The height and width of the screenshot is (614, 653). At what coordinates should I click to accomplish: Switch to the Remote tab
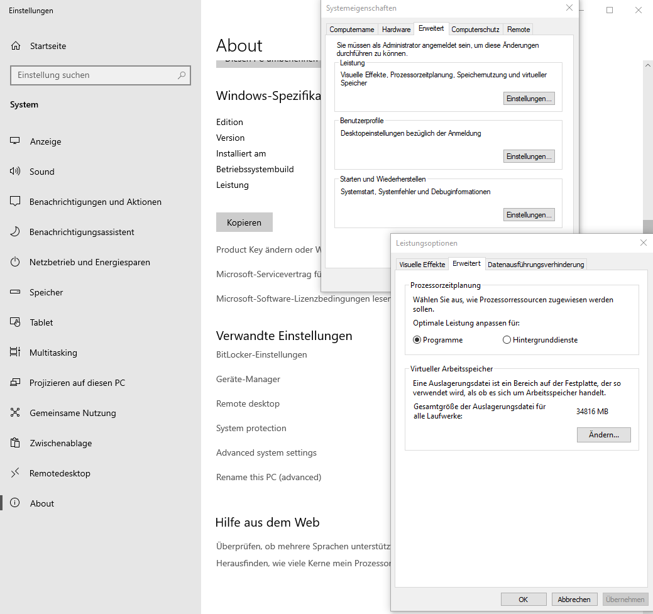pyautogui.click(x=519, y=30)
